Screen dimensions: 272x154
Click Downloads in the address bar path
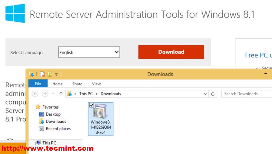111,94
